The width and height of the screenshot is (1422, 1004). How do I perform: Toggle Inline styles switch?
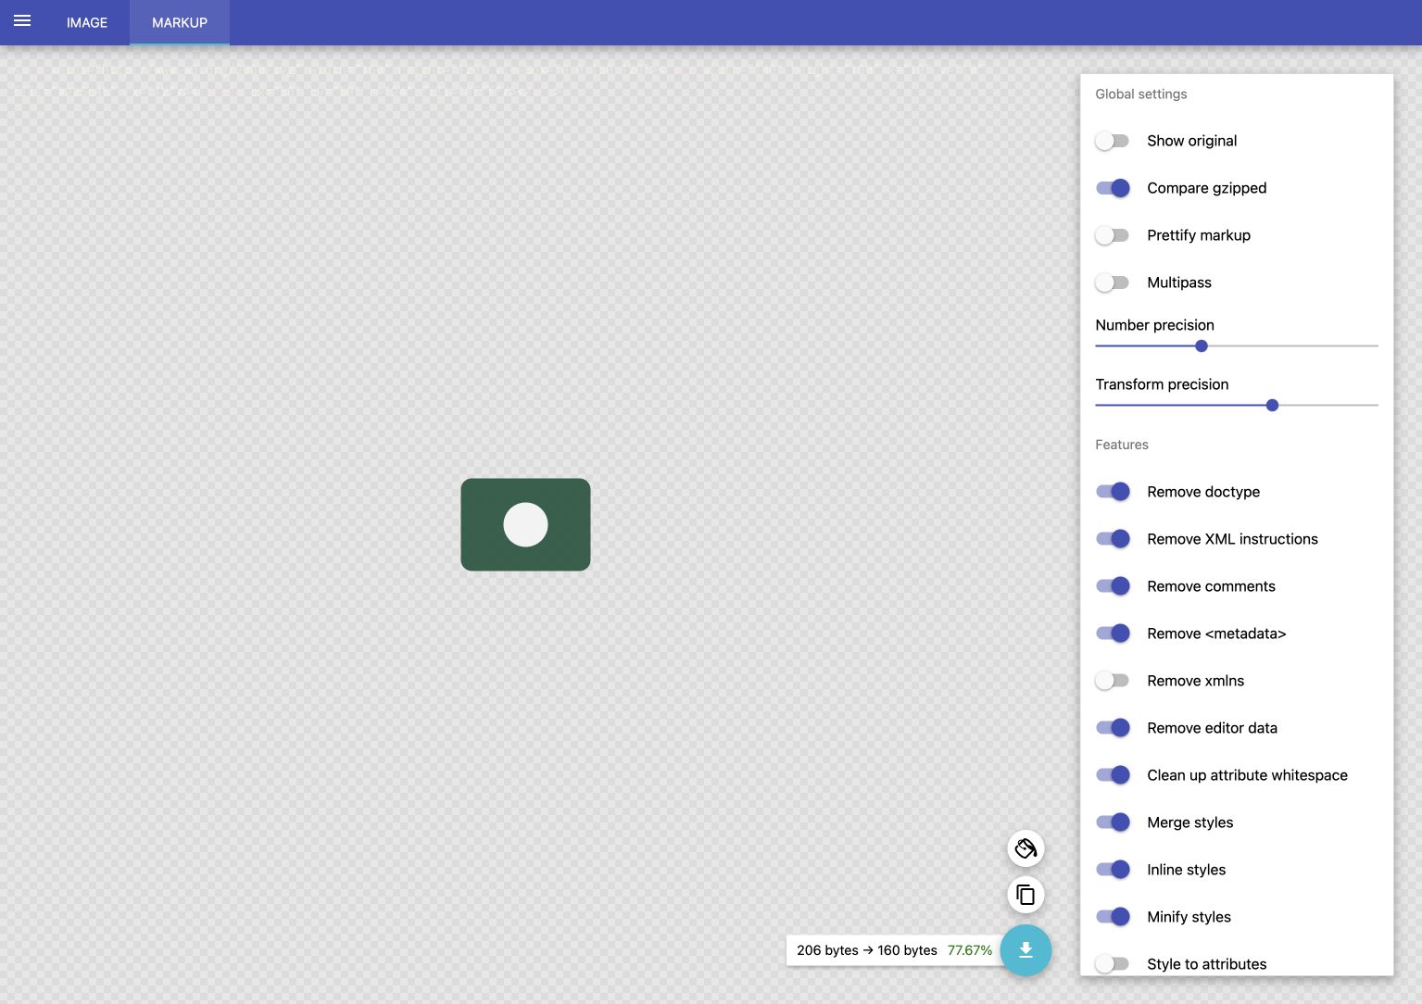point(1112,870)
